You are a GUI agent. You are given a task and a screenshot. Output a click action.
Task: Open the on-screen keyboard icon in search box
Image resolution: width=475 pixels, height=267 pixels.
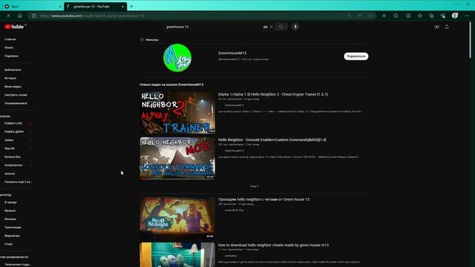266,27
